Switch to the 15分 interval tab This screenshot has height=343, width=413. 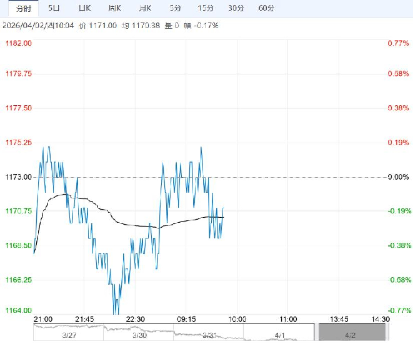[205, 8]
